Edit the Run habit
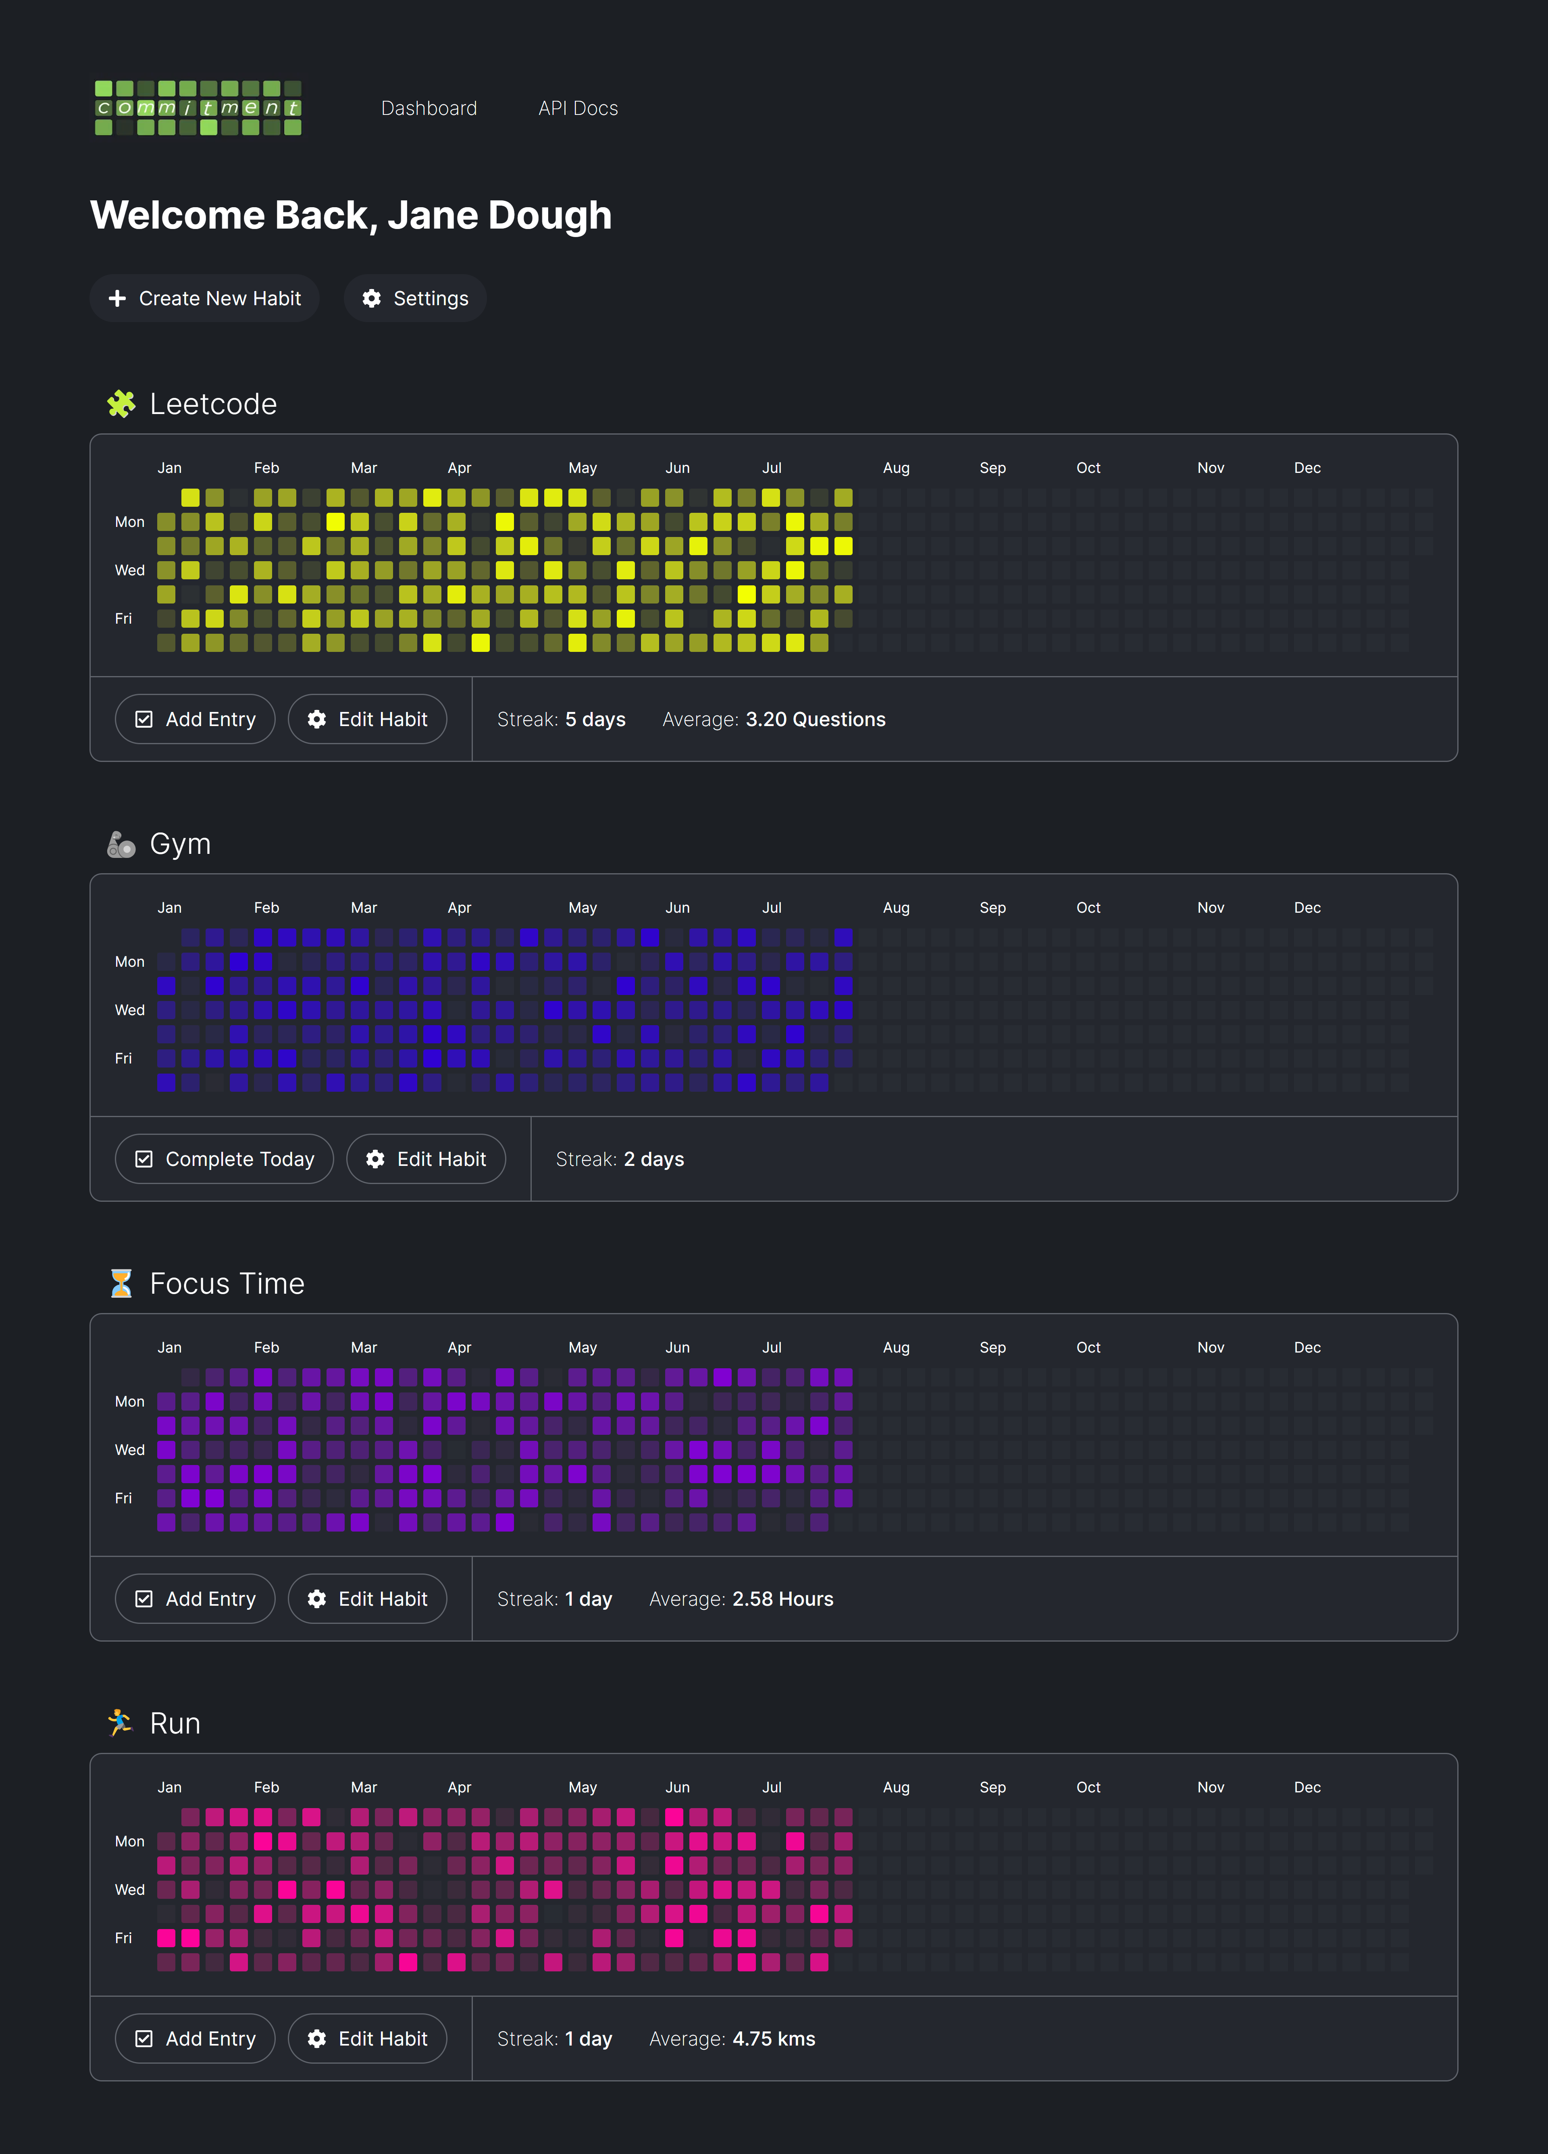Screen dimensions: 1548x2154 (x=368, y=2038)
